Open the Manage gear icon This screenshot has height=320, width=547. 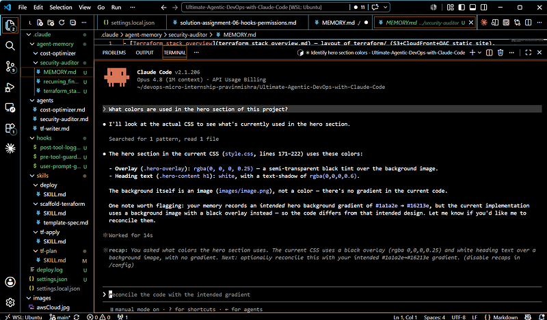tap(10, 302)
